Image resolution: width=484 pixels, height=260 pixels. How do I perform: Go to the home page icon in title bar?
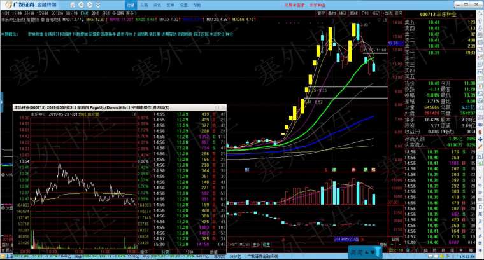point(72,5)
